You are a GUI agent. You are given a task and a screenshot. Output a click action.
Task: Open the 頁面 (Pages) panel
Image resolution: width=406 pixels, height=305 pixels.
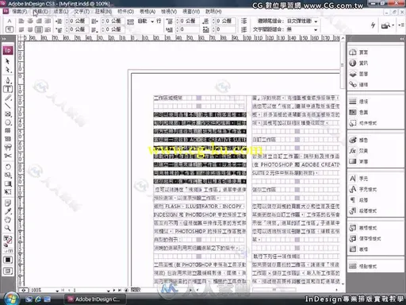coord(358,52)
